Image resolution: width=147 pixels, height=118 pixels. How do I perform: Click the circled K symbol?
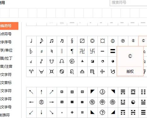pyautogui.click(x=72, y=61)
